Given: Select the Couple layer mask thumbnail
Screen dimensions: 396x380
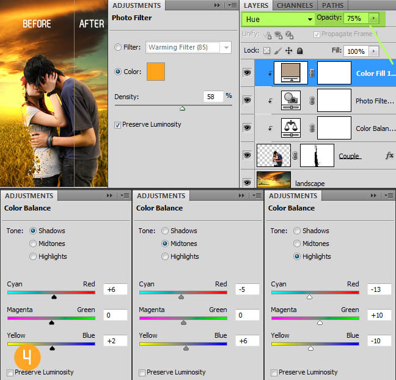Looking at the screenshot, I should 317,156.
